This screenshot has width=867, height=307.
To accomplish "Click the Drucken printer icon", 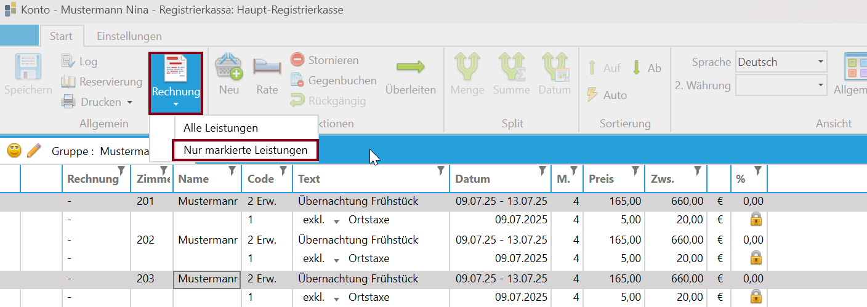I will point(68,102).
